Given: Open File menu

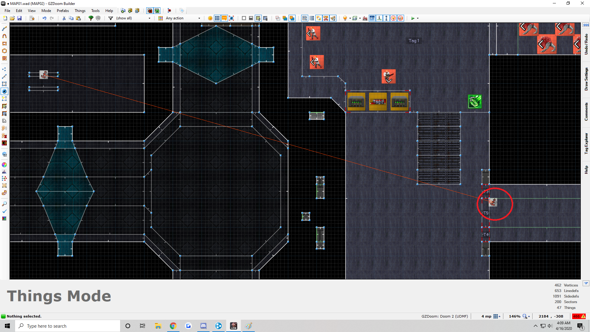Looking at the screenshot, I should [x=7, y=11].
